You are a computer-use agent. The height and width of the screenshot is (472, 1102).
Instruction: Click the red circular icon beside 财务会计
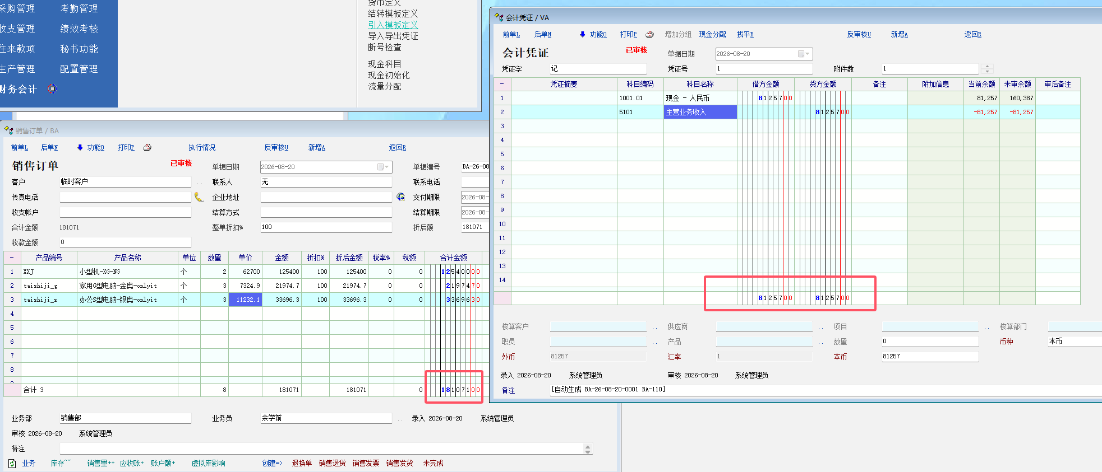pos(52,88)
